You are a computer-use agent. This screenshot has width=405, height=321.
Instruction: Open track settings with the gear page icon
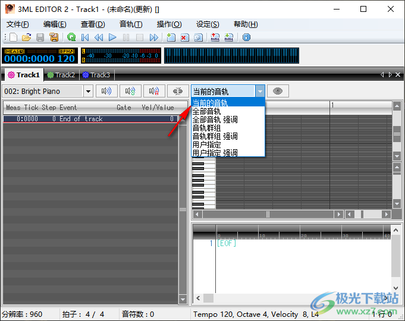[198, 37]
